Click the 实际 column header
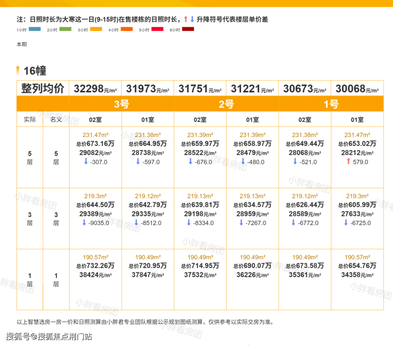Image resolution: width=393 pixels, height=345 pixels. tap(30, 119)
